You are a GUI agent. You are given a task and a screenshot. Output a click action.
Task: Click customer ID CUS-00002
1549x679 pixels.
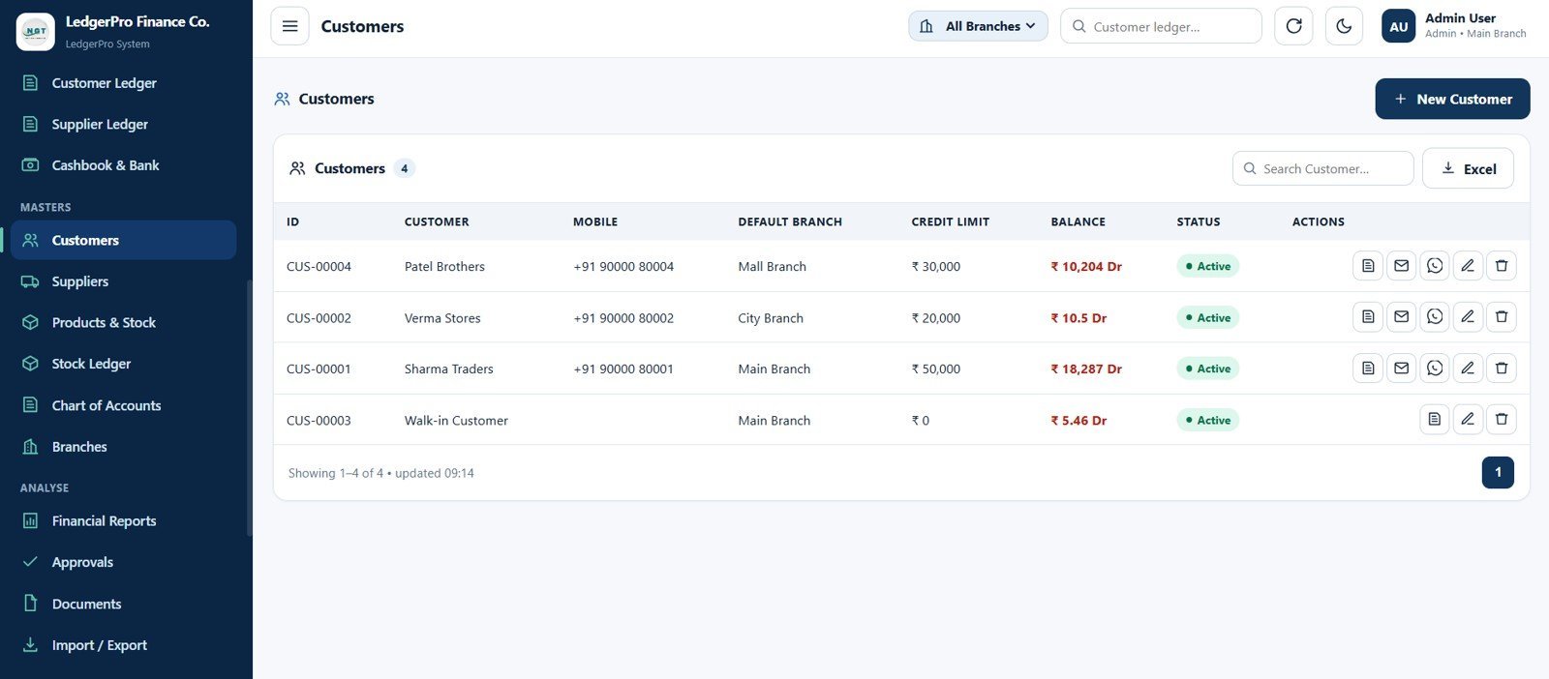319,318
